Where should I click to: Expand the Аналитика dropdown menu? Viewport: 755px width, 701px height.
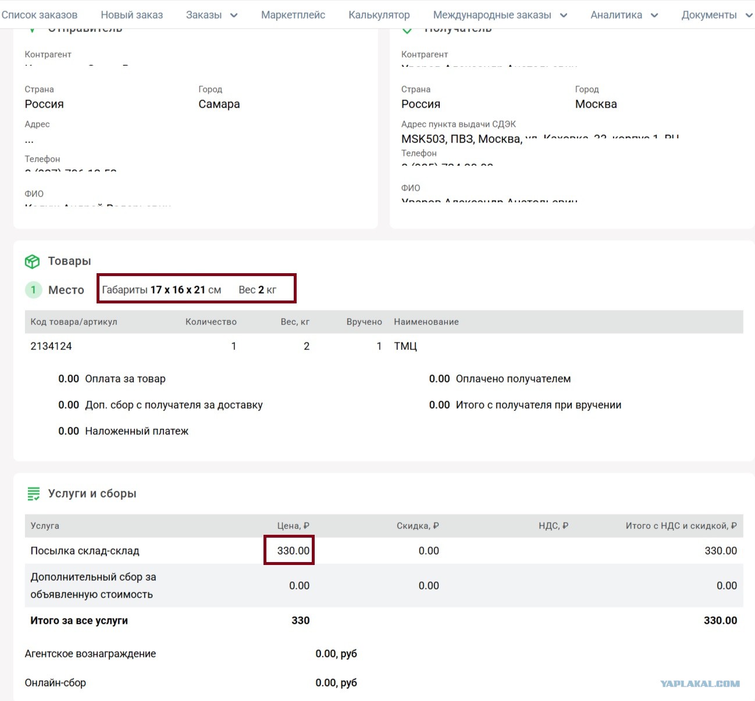click(624, 15)
